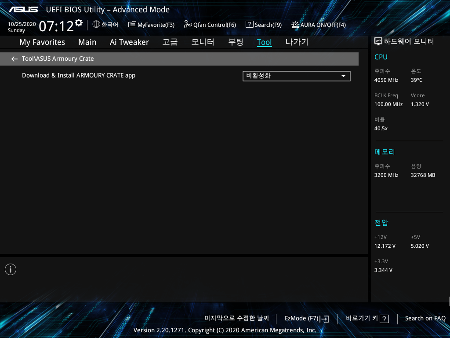Viewport: 450px width, 338px height.
Task: Open MyFavorite(F3) list icon
Action: coord(132,25)
